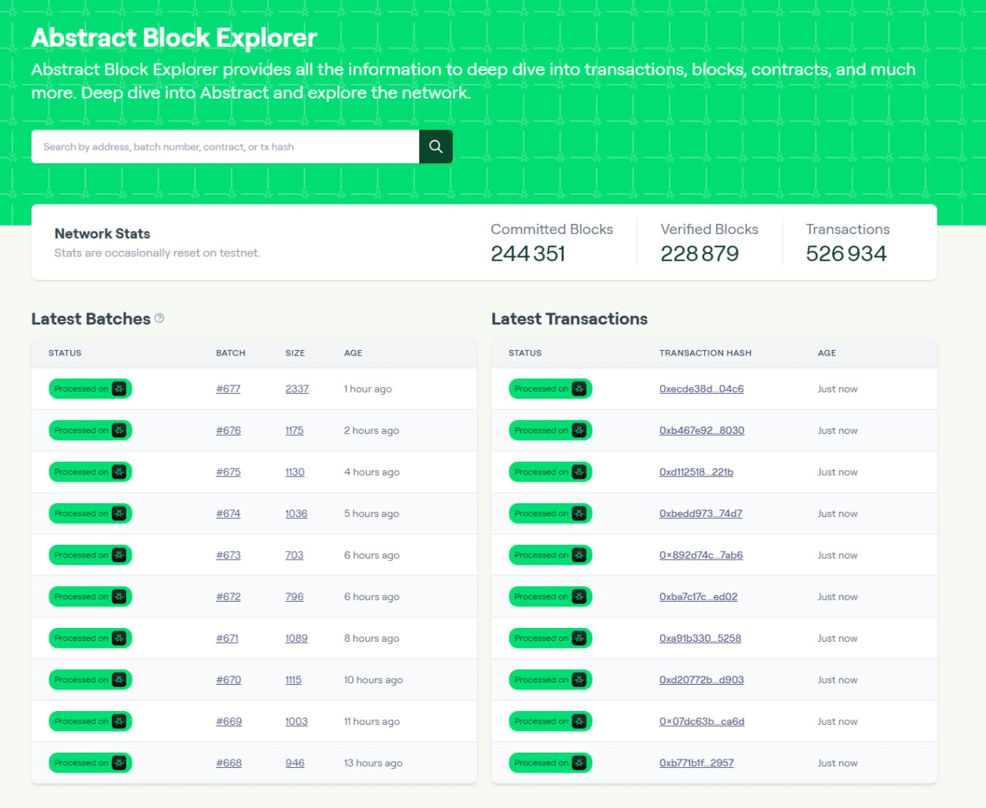This screenshot has height=808, width=986.
Task: Open transaction hash 0xecde38d...04c6
Action: tap(702, 389)
